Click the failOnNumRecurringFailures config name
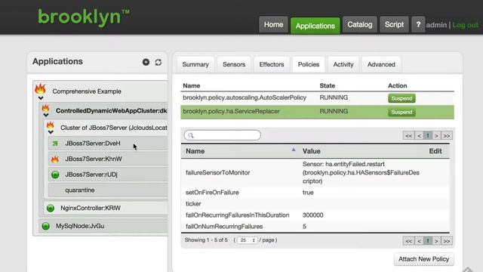483x272 pixels. tap(224, 227)
